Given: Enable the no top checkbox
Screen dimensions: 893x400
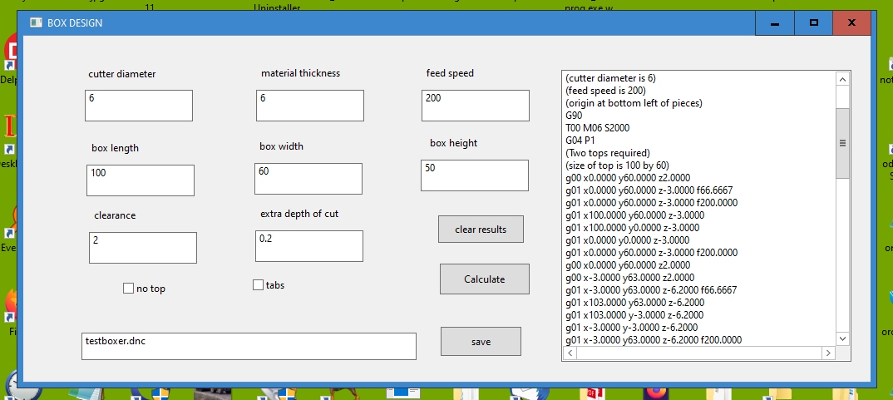Looking at the screenshot, I should click(129, 289).
